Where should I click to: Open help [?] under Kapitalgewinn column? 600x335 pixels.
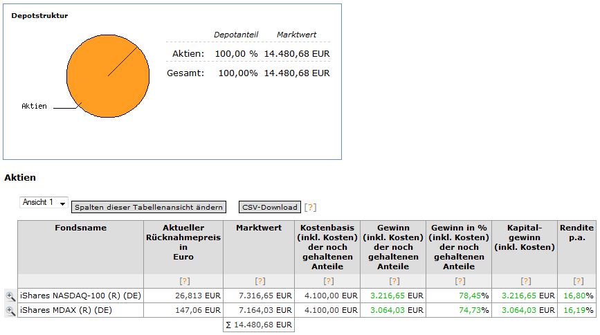click(x=525, y=281)
